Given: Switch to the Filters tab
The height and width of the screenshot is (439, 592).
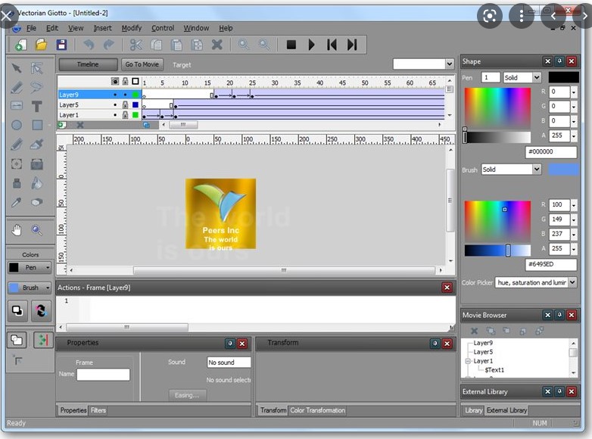Looking at the screenshot, I should pos(98,410).
